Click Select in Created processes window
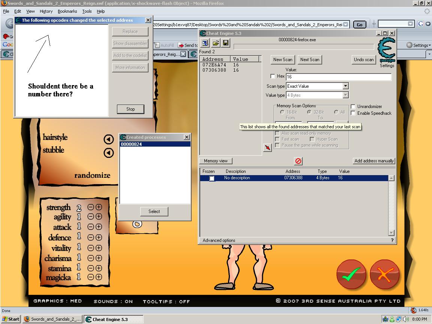This screenshot has height=324, width=432. (154, 211)
